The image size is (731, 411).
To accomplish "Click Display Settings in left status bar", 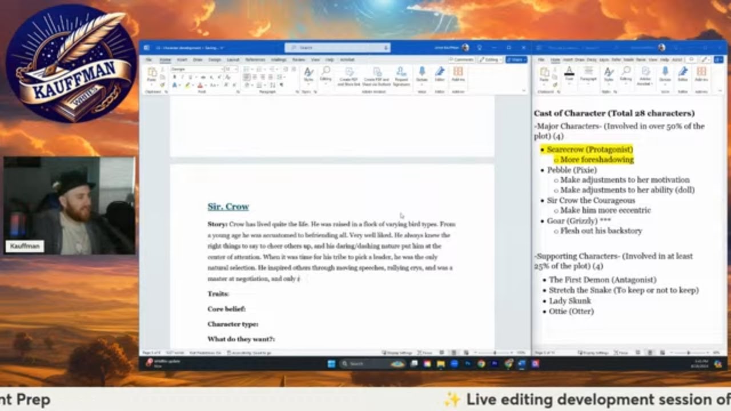I will click(397, 353).
